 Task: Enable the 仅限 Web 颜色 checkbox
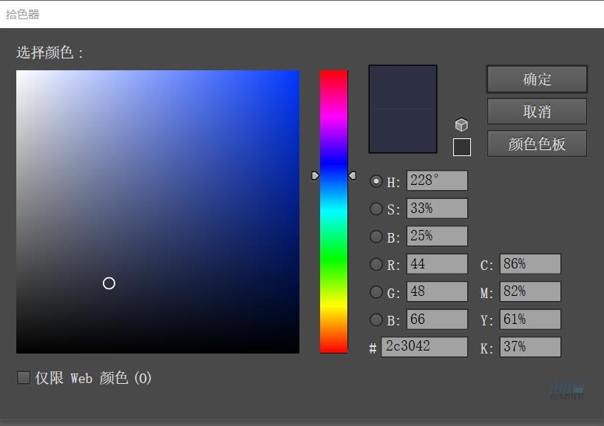point(24,378)
